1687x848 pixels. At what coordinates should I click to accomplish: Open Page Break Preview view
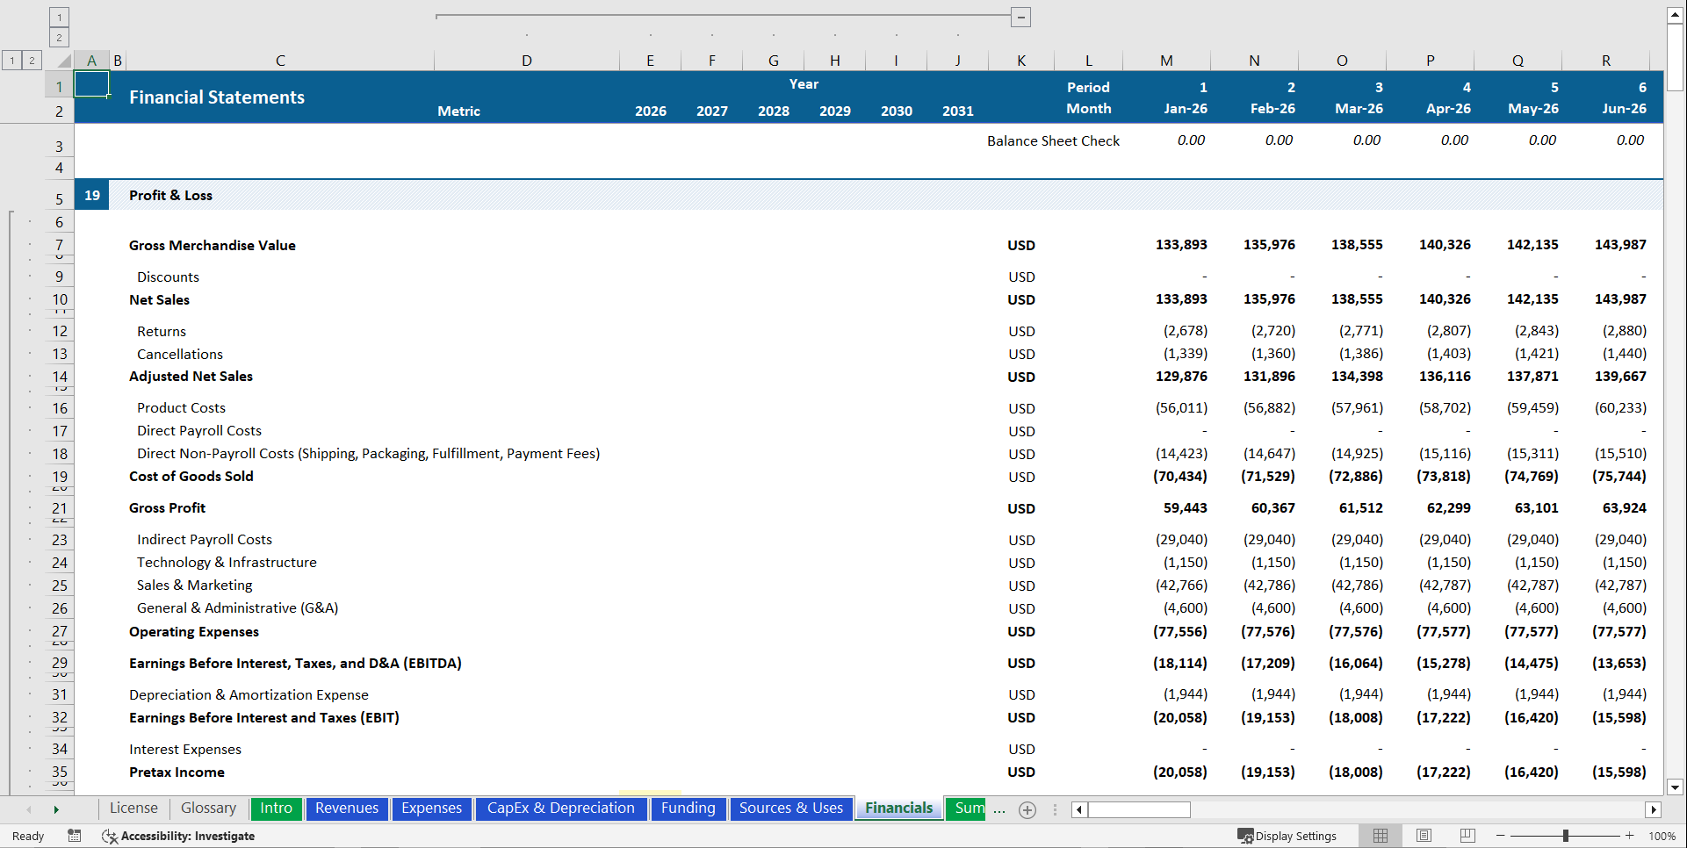[x=1467, y=836]
